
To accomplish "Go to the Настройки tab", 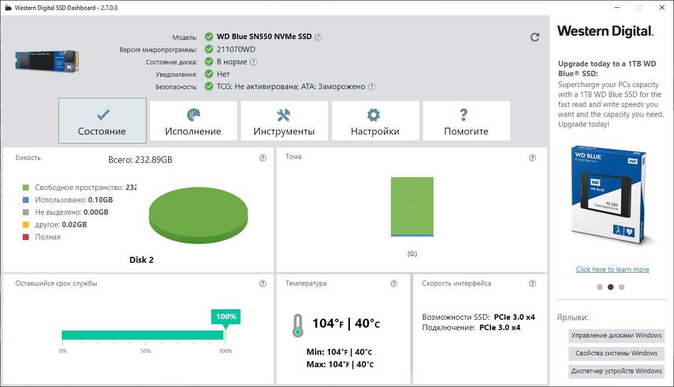I will [x=375, y=121].
